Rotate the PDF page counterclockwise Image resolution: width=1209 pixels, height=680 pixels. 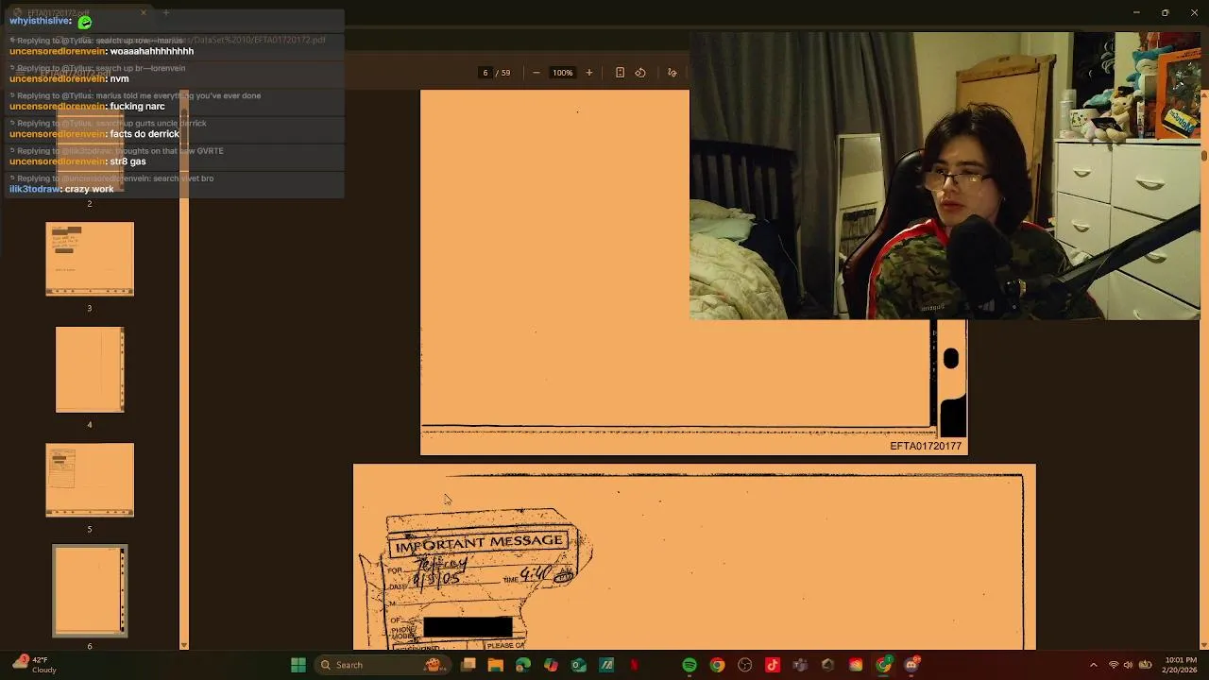640,73
